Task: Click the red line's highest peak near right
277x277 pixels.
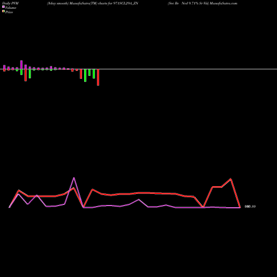Action: pyautogui.click(x=230, y=179)
